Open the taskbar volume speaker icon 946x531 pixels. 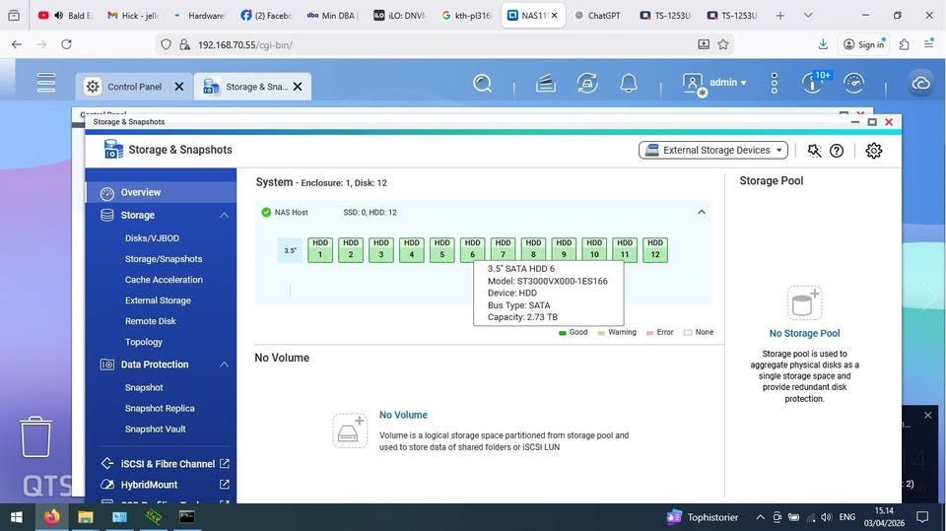tap(827, 517)
